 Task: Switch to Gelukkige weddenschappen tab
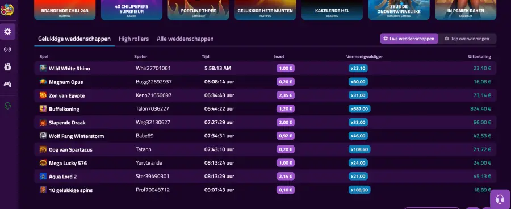pyautogui.click(x=74, y=39)
